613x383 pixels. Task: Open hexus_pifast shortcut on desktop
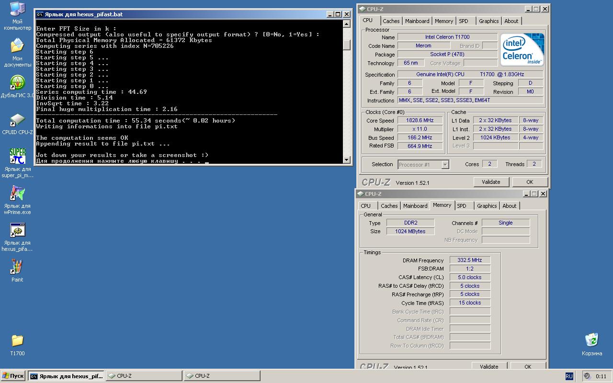[x=17, y=237]
